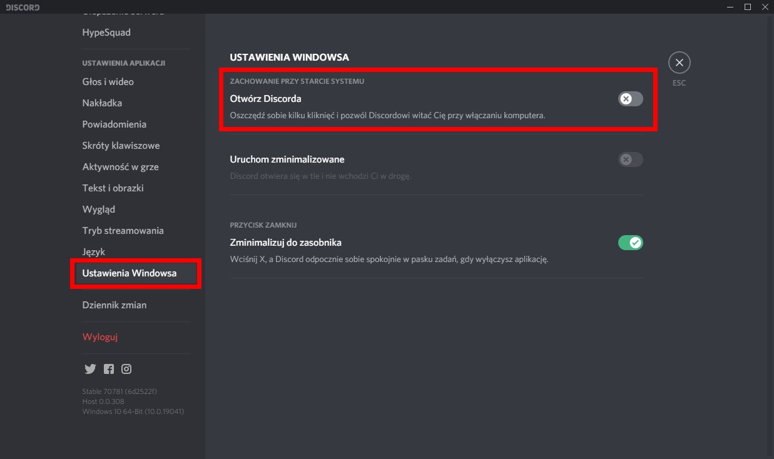The width and height of the screenshot is (774, 459).
Task: Click the Discord logo in the title bar
Action: tap(23, 7)
